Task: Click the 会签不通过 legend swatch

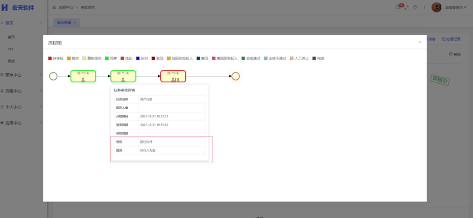Action: click(266, 58)
